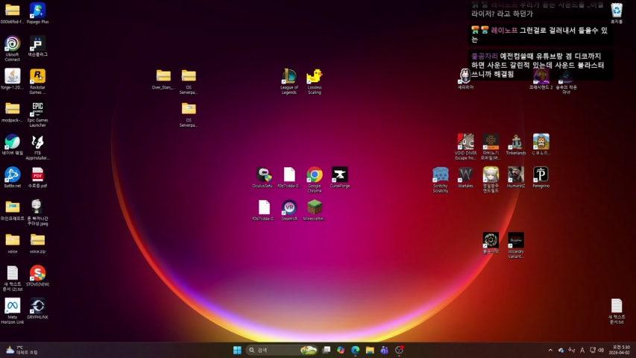Image resolution: width=636 pixels, height=358 pixels.
Task: Click the Minecraft block icon
Action: point(315,207)
